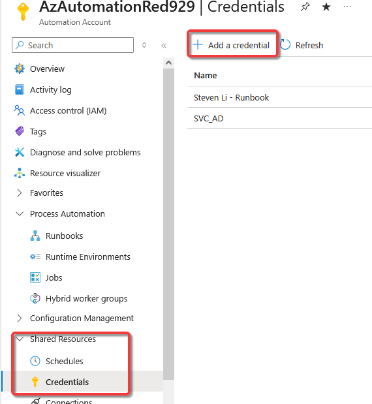Pin the Credentials blade to dashboard
The width and height of the screenshot is (372, 404).
(305, 7)
